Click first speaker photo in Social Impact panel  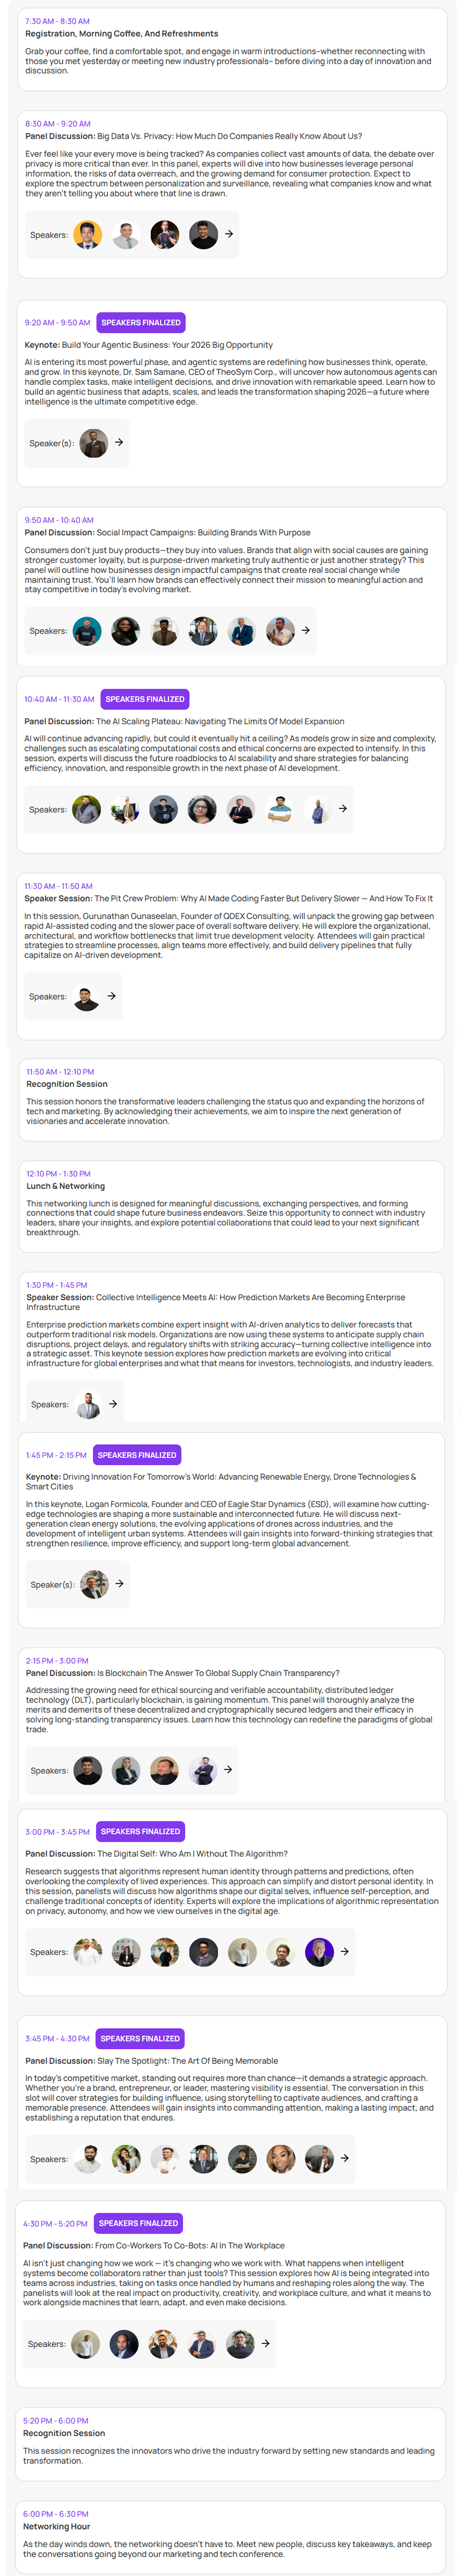(87, 631)
